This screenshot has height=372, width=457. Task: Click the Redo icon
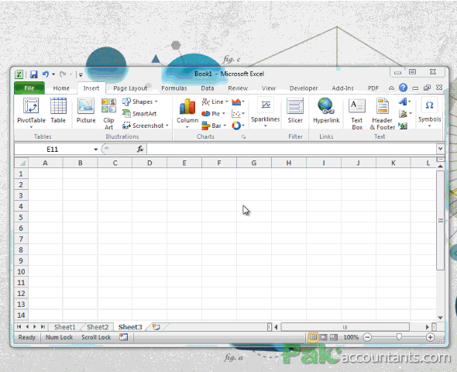pos(63,74)
